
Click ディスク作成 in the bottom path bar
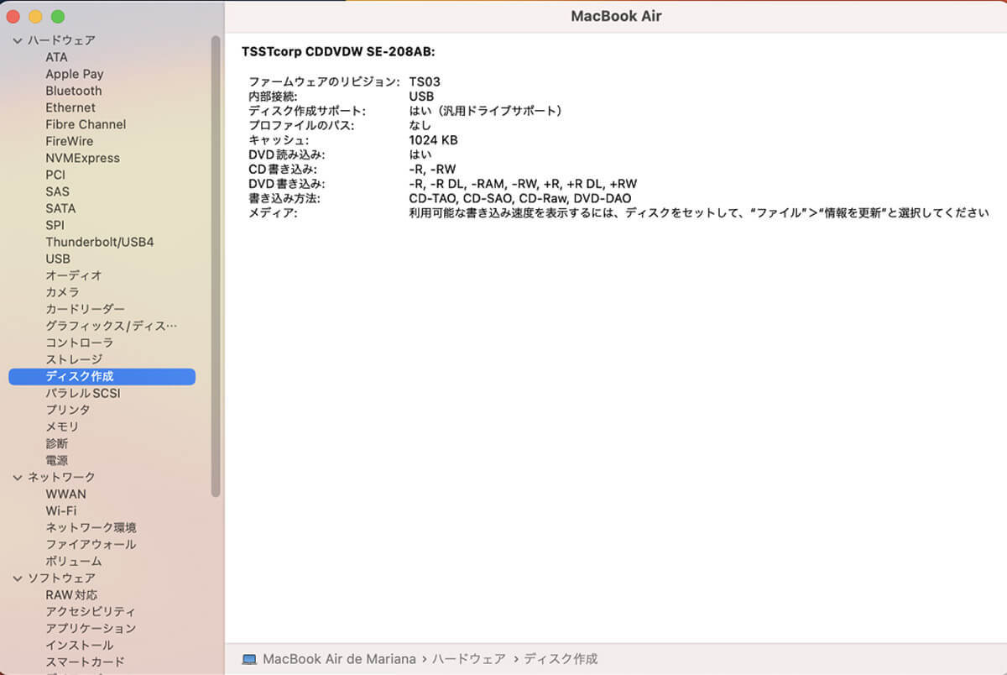pyautogui.click(x=561, y=659)
